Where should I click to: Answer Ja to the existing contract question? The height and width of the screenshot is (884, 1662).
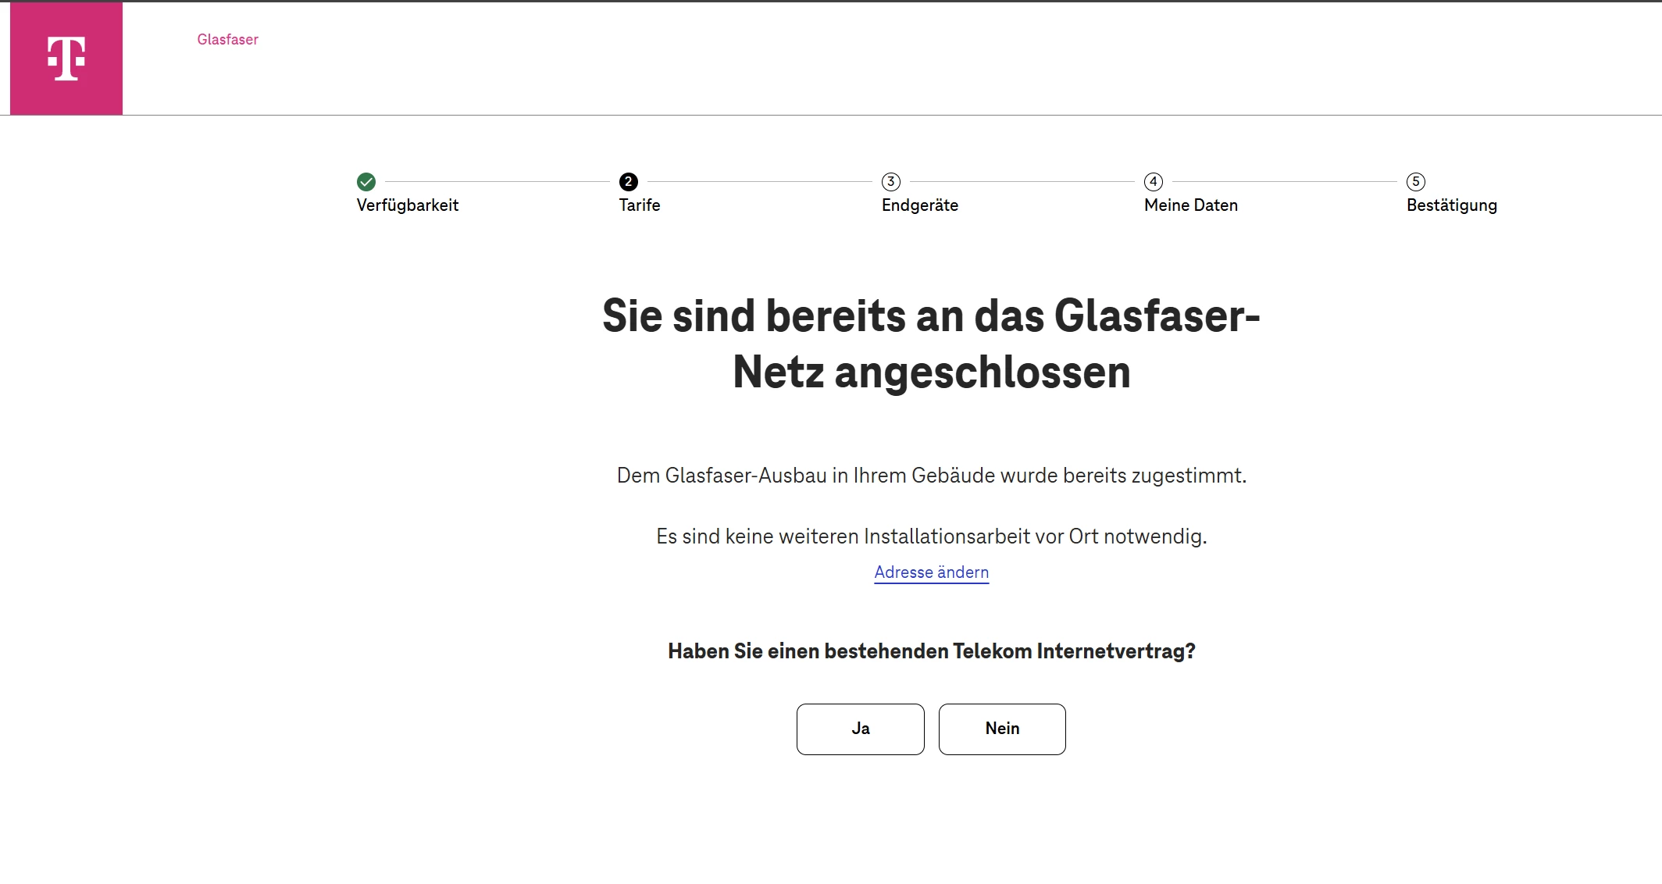[x=861, y=729]
